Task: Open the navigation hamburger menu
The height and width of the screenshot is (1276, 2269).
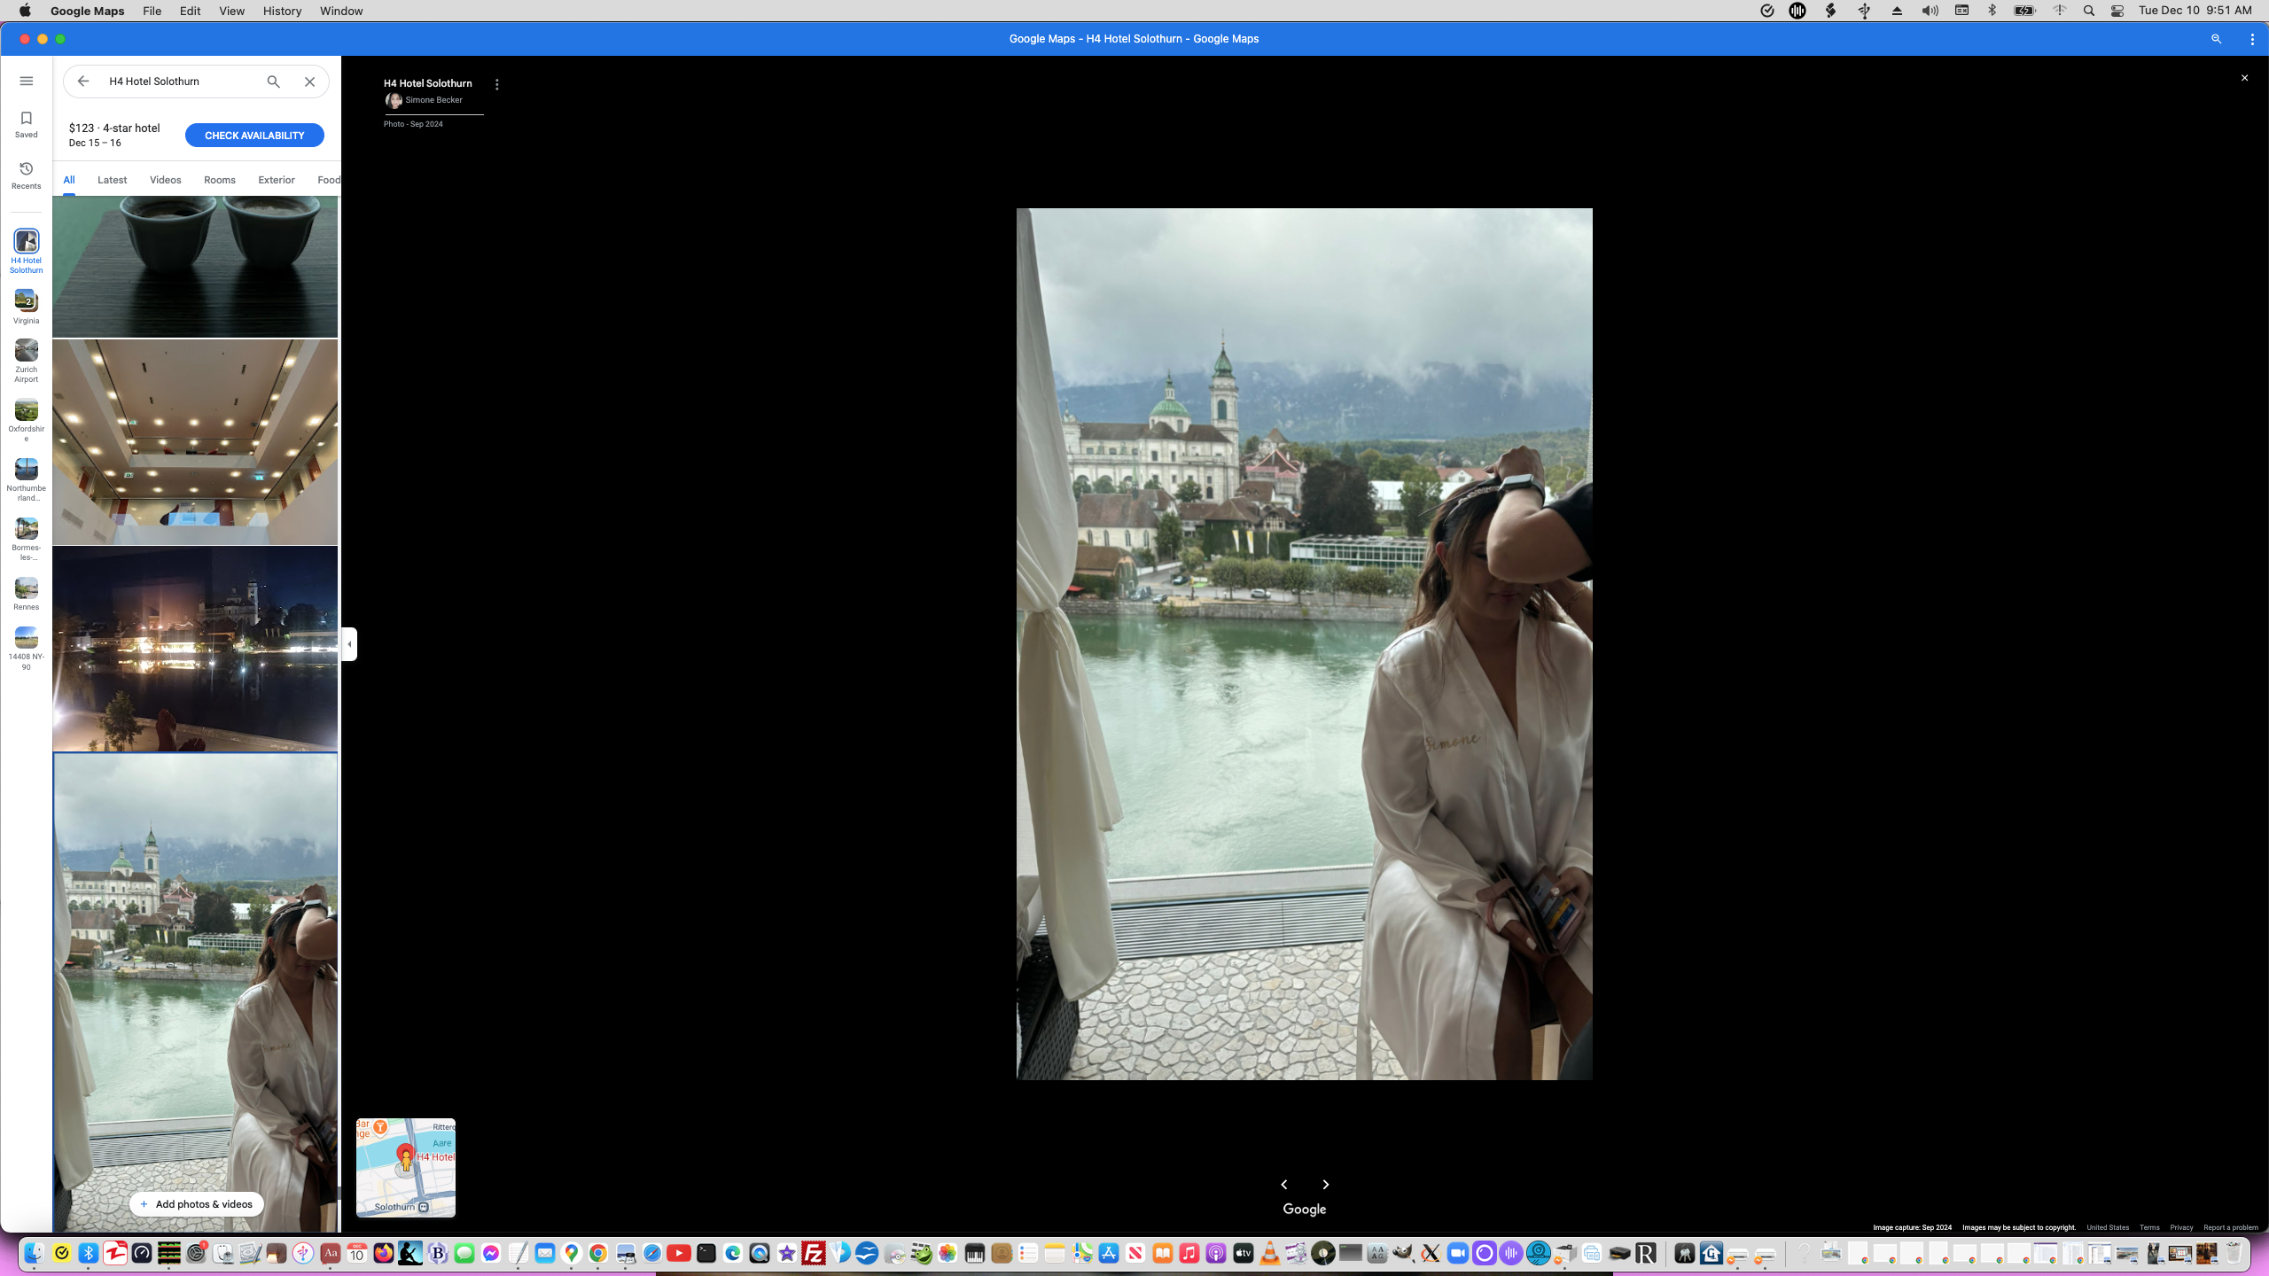Action: pyautogui.click(x=26, y=80)
